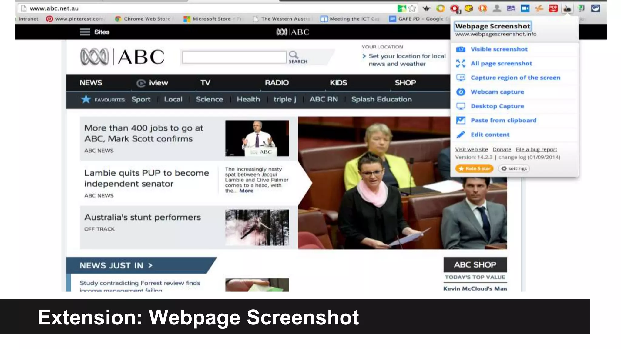Open the iview navigation tab
Image resolution: width=621 pixels, height=349 pixels.
(x=152, y=83)
